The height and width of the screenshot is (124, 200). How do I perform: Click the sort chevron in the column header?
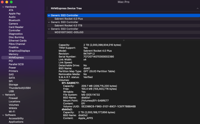197,8
